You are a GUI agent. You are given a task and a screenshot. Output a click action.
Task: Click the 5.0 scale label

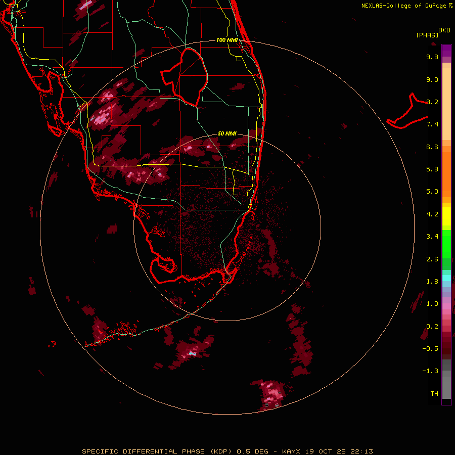tap(432, 192)
